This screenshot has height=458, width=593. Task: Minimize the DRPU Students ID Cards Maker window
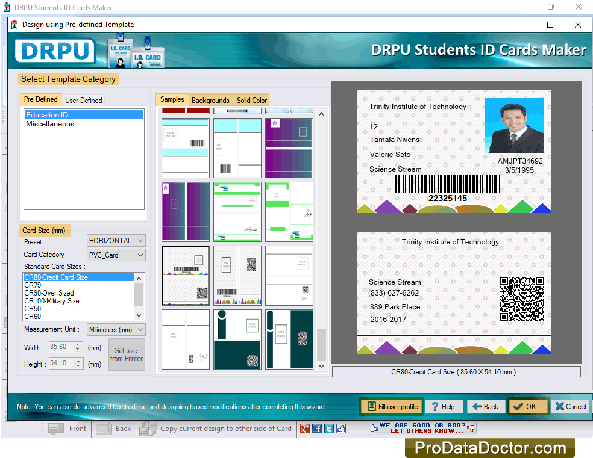point(524,7)
